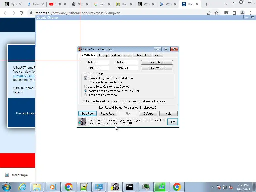The width and height of the screenshot is (256, 192).
Task: Share this page via the share icon
Action: (208, 13)
